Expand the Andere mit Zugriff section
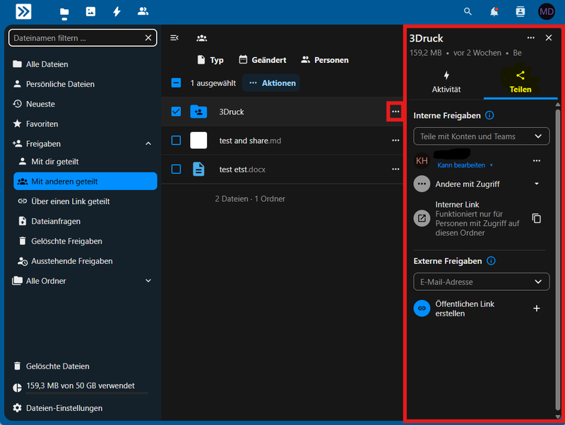 pos(537,184)
